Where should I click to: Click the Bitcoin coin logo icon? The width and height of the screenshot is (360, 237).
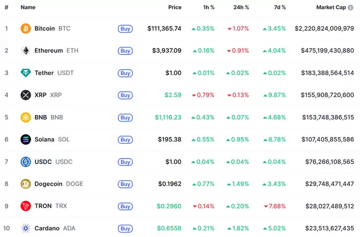(26, 29)
